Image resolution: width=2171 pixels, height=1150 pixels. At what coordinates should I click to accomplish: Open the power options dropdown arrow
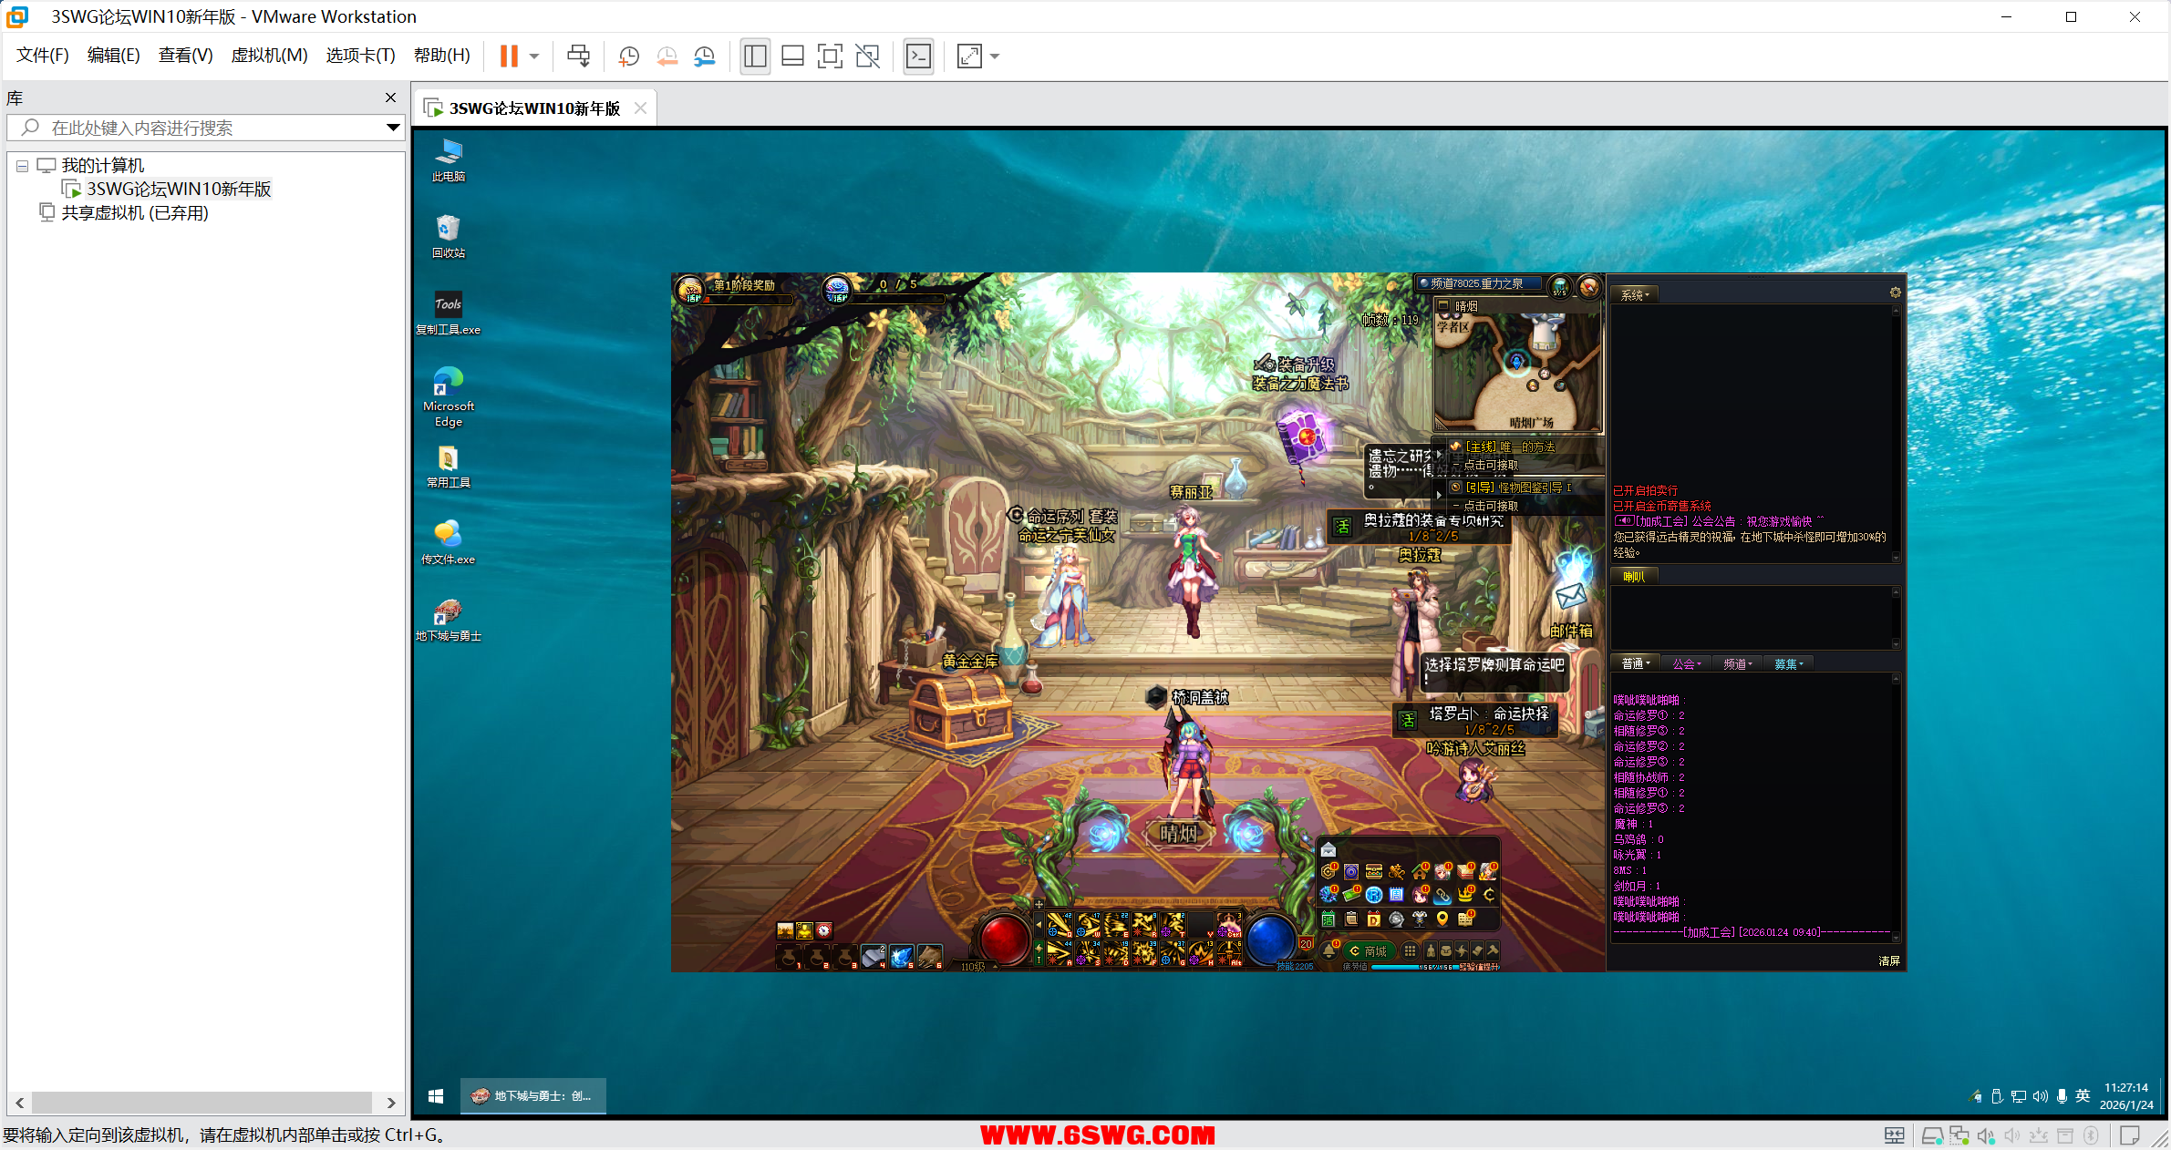(534, 56)
